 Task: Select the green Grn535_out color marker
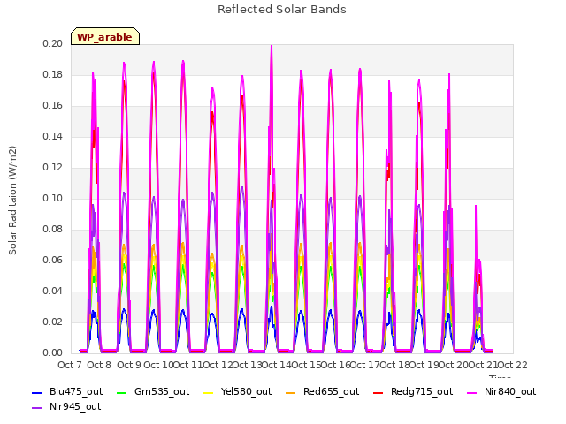(122, 392)
